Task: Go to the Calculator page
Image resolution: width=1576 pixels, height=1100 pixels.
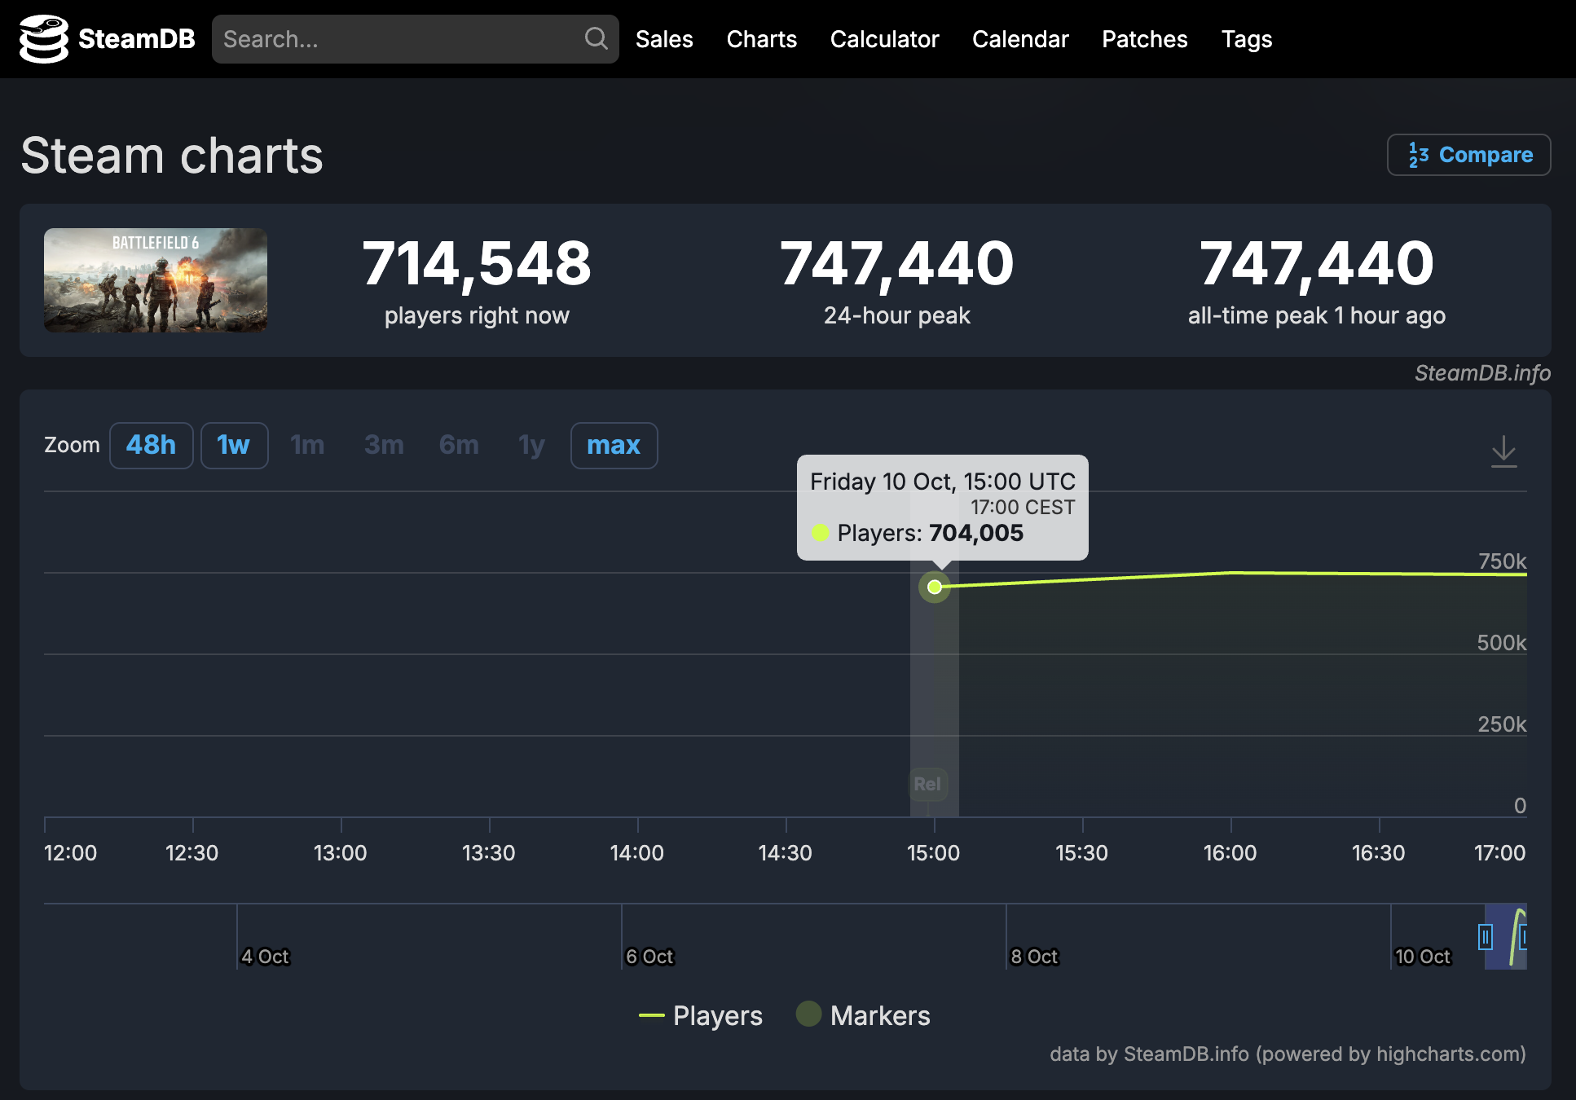Action: [884, 39]
